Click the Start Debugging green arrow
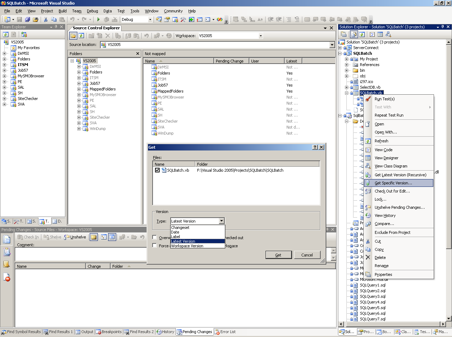Screen dimensions: 452x337 (98, 19)
